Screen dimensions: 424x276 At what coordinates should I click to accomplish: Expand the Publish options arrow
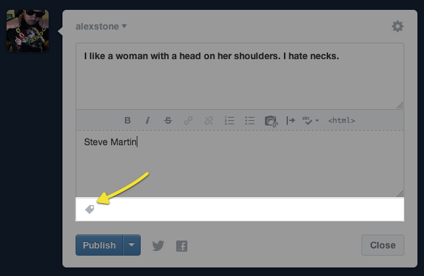pyautogui.click(x=132, y=245)
